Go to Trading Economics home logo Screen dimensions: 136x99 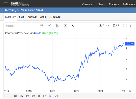[20, 4]
